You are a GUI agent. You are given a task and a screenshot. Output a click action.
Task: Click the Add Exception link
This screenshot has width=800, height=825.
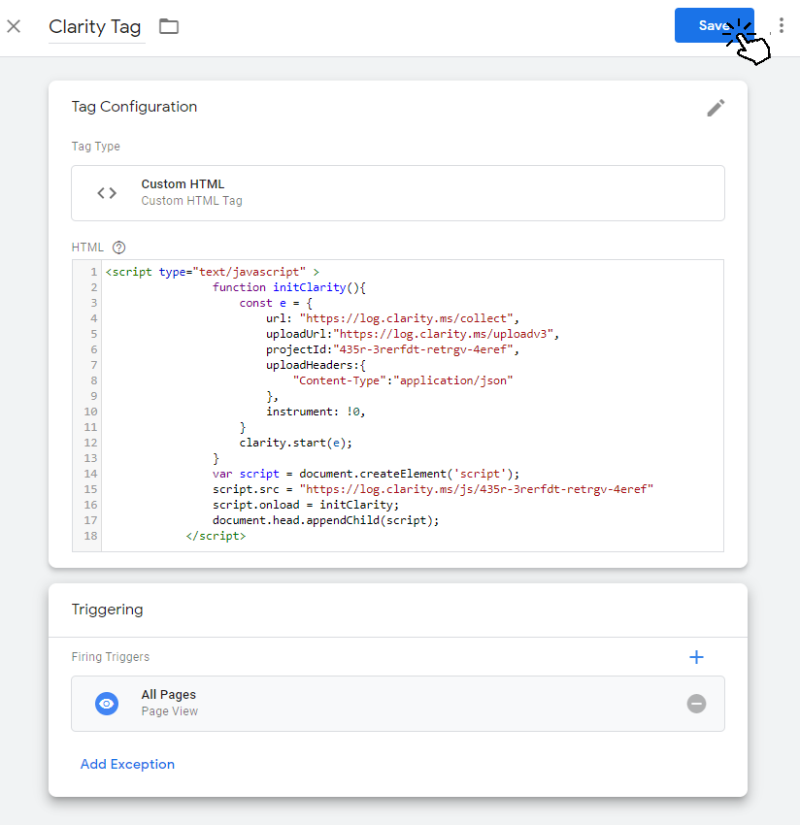(127, 764)
